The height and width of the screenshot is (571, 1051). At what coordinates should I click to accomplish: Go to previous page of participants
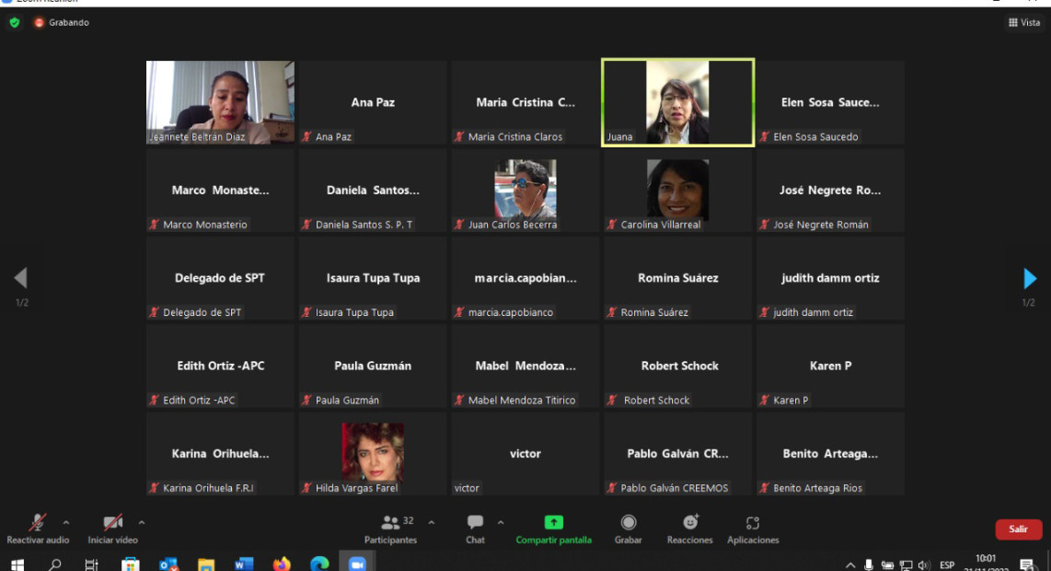(20, 278)
